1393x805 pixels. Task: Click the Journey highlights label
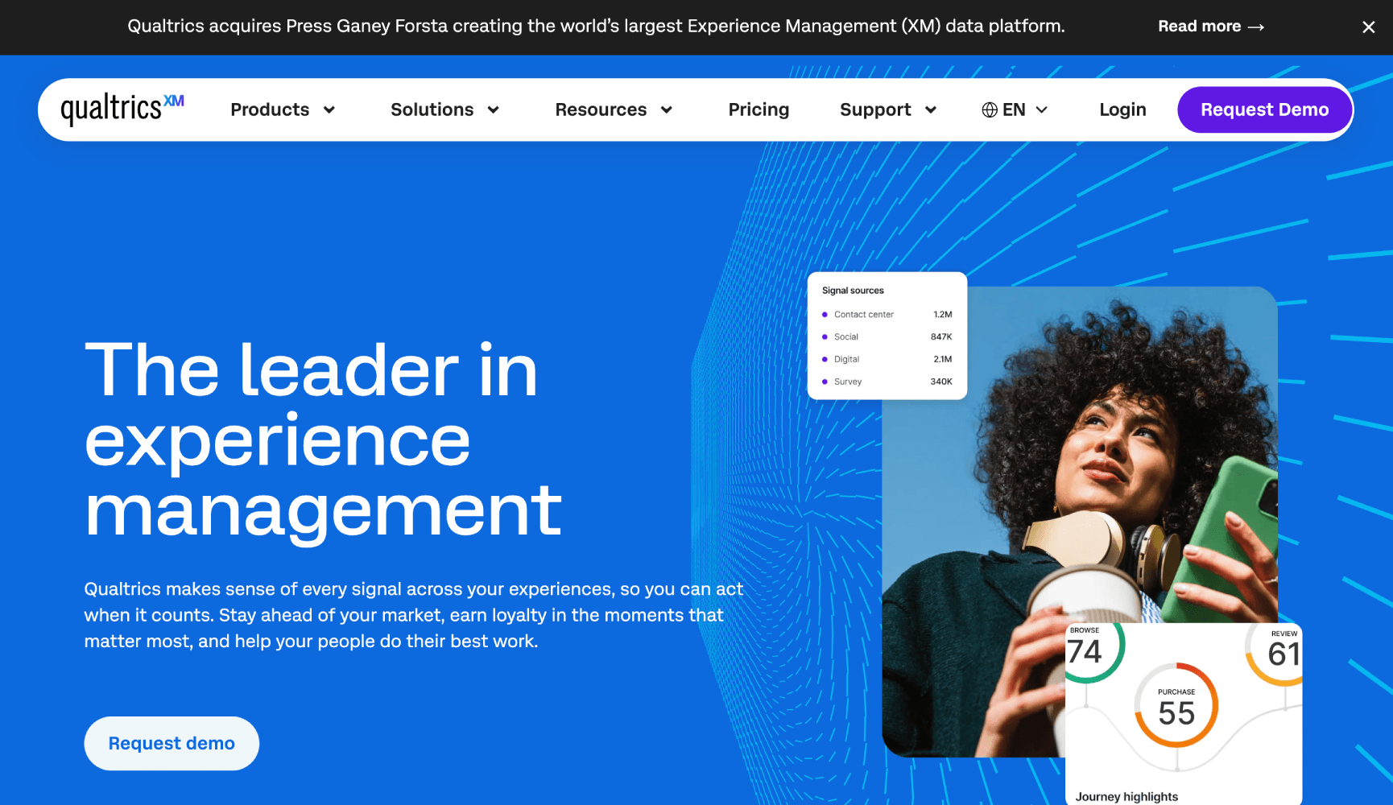(x=1126, y=796)
